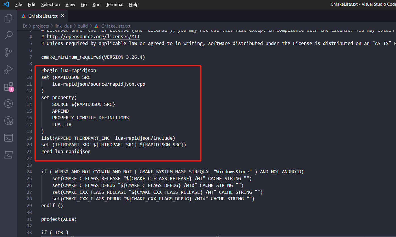This screenshot has width=396, height=237.
Task: Click the APPEND keyword on line 15
Action: pyautogui.click(x=60, y=111)
